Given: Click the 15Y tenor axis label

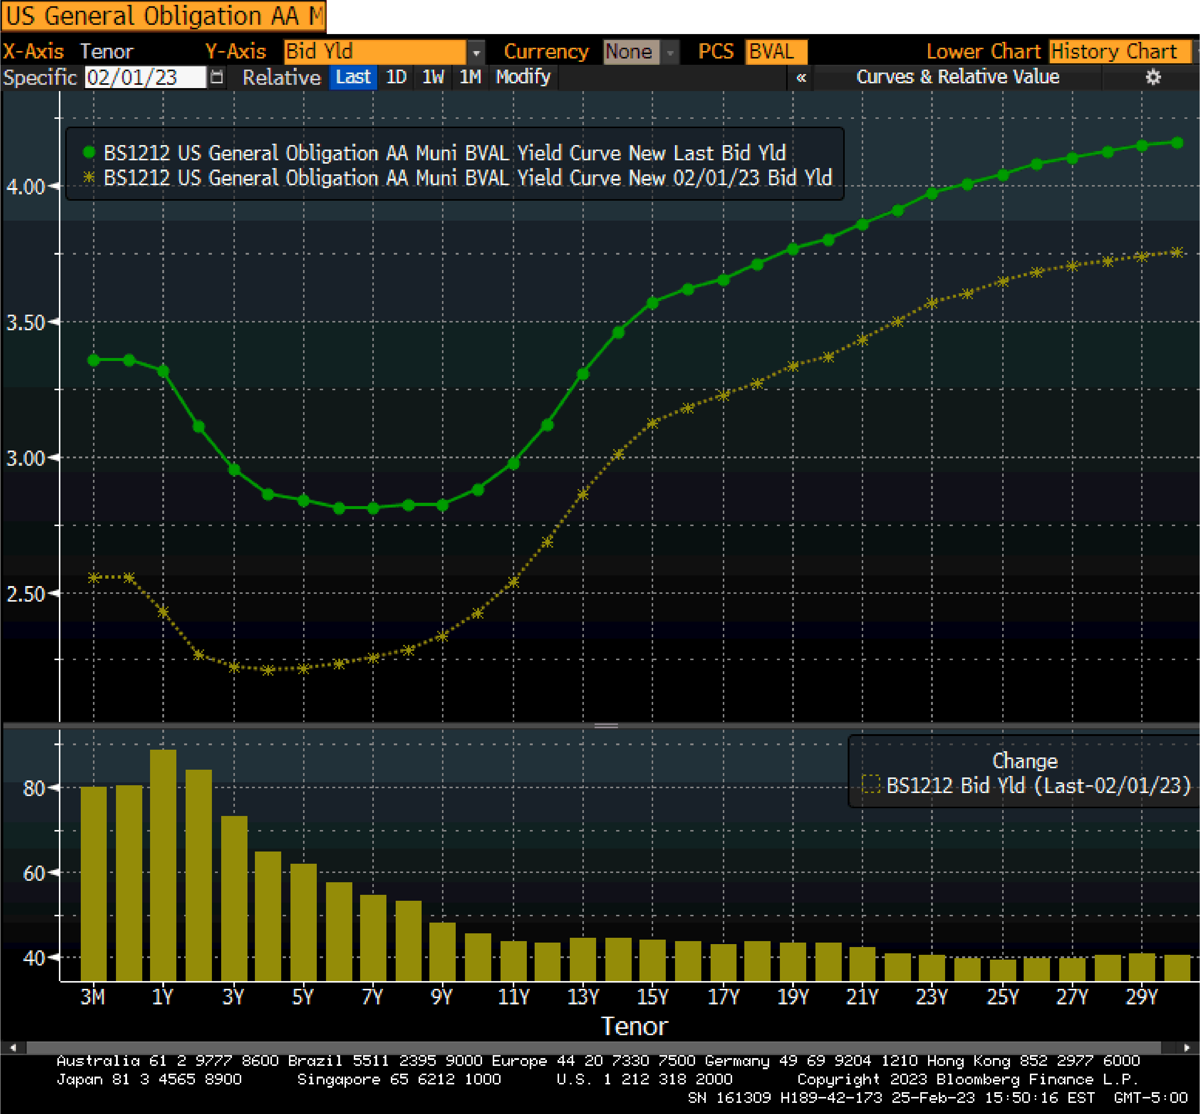Looking at the screenshot, I should (652, 997).
